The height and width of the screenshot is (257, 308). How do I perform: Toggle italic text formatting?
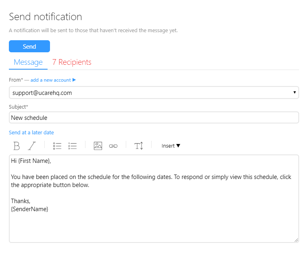point(32,146)
